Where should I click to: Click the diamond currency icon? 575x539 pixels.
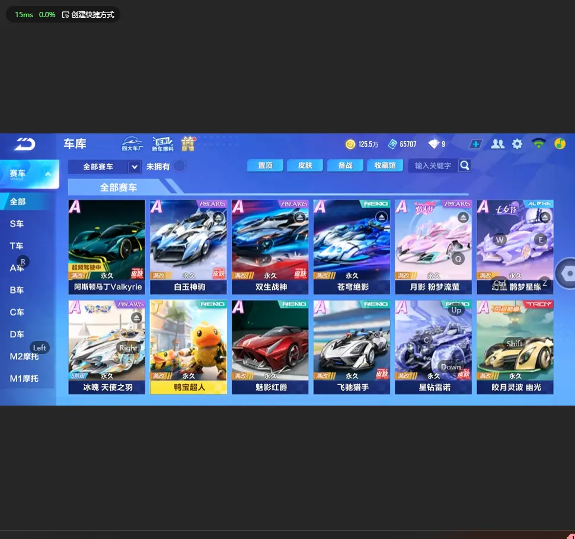[434, 144]
